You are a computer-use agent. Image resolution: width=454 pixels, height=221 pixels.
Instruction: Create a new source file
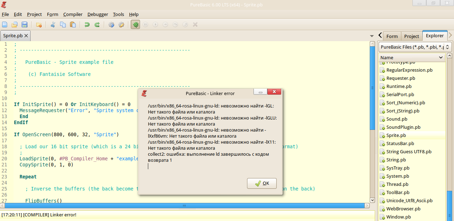point(5,24)
